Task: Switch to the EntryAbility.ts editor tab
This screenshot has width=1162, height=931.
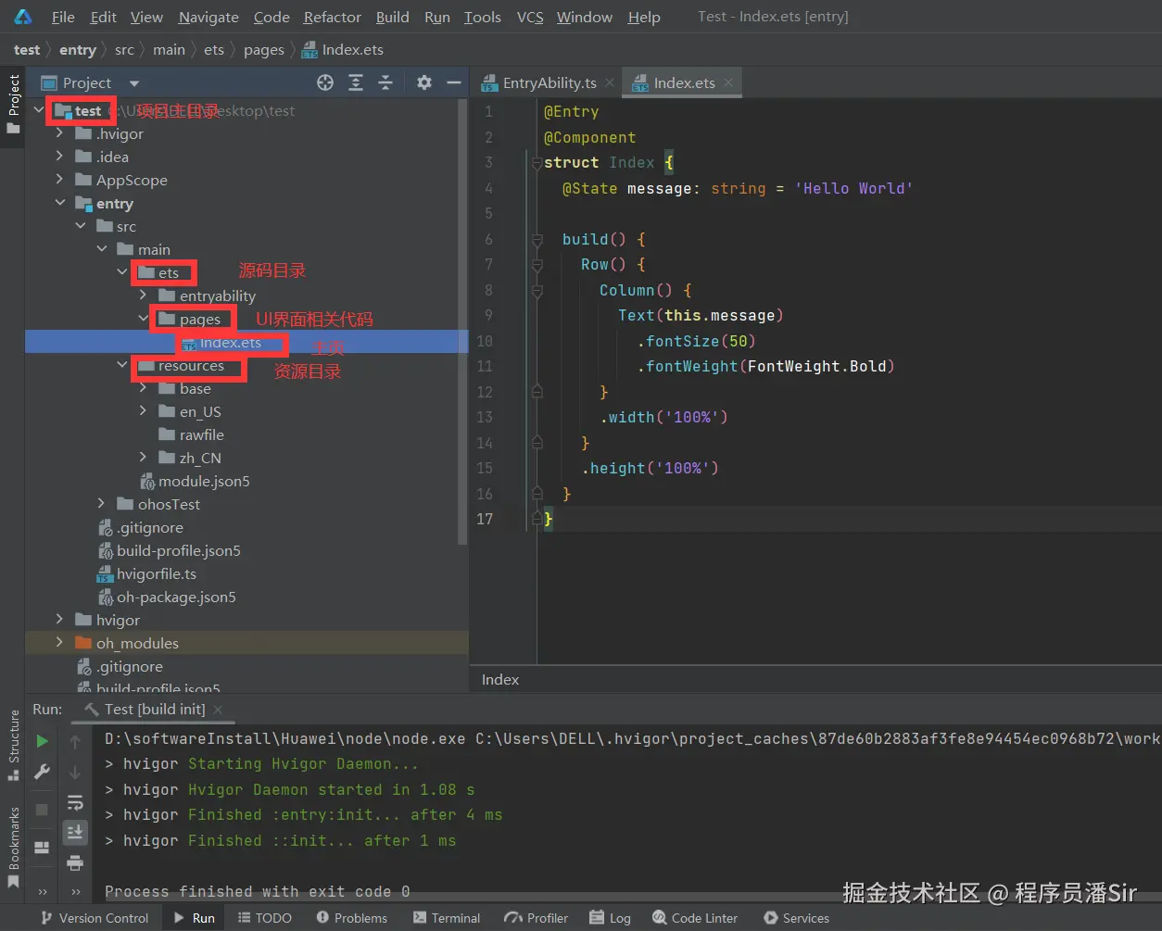Action: (549, 82)
